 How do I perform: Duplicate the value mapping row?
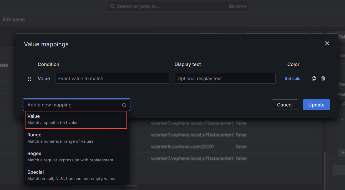click(x=314, y=78)
